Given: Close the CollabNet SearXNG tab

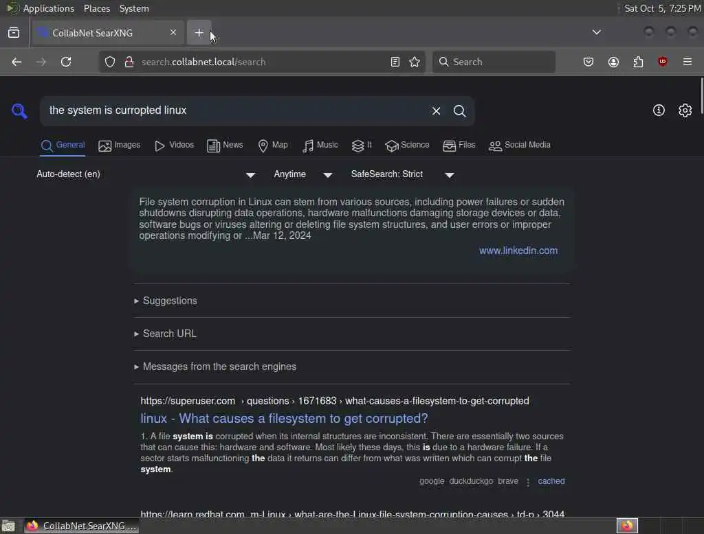Looking at the screenshot, I should [173, 32].
